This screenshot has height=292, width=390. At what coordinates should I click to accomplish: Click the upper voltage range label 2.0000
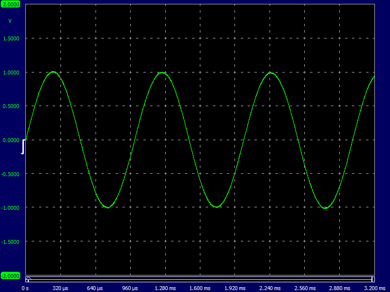tap(10, 4)
